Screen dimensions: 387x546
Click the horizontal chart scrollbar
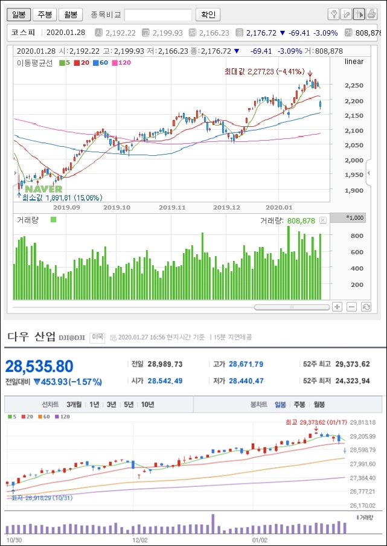click(x=292, y=307)
